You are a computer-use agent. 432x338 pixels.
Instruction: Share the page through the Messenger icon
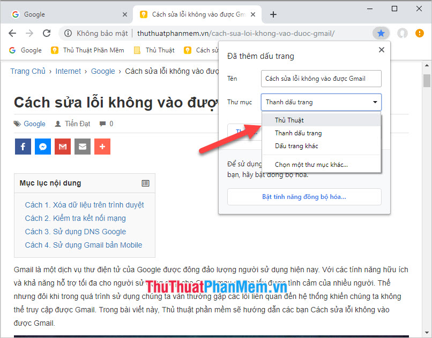pos(42,146)
